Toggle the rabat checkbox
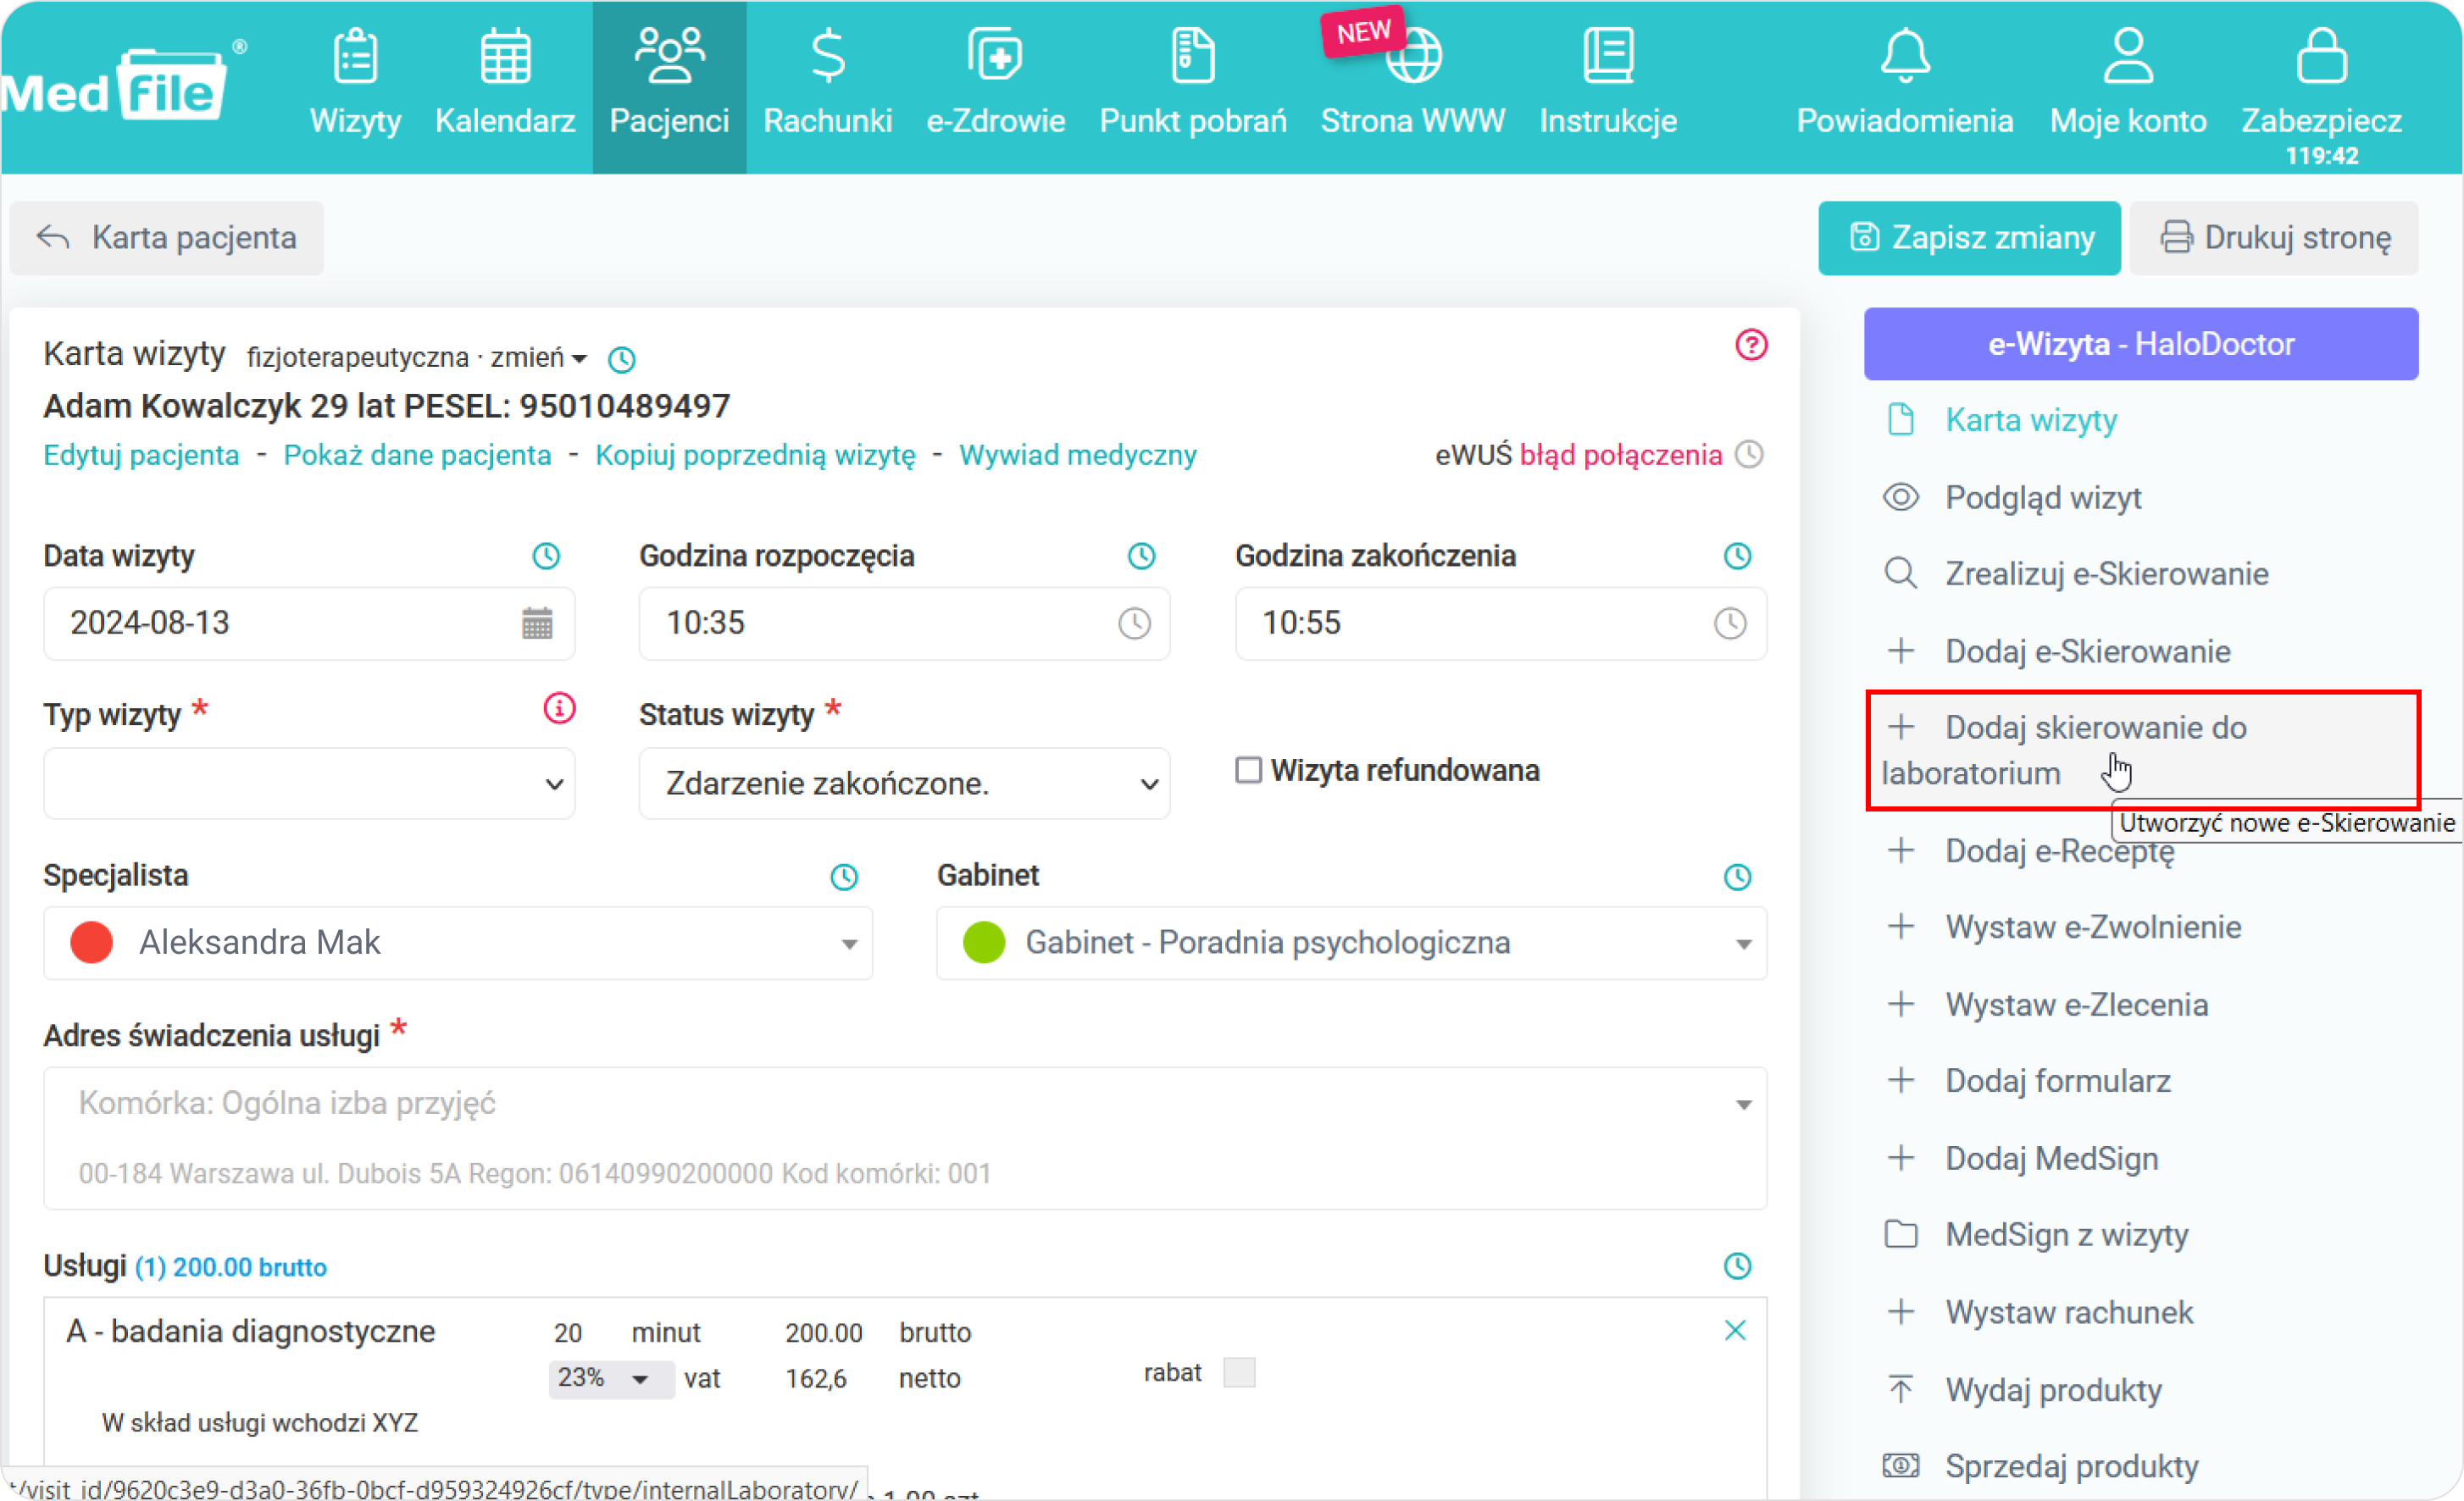Image resolution: width=2464 pixels, height=1501 pixels. (1239, 1372)
